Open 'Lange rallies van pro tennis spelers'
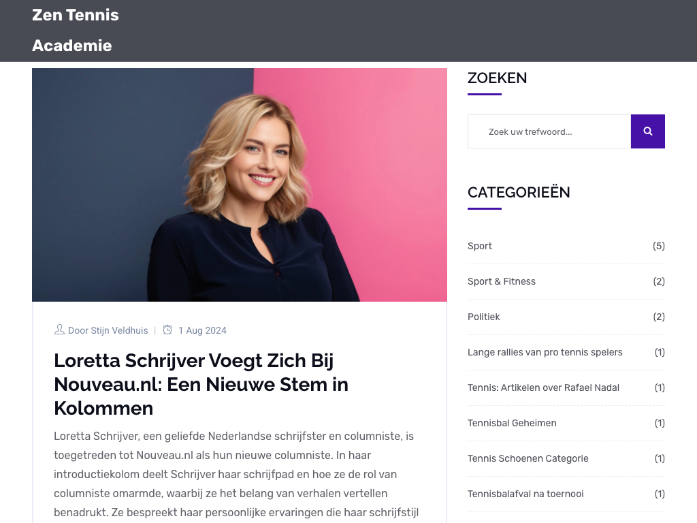The width and height of the screenshot is (697, 523). pos(545,352)
